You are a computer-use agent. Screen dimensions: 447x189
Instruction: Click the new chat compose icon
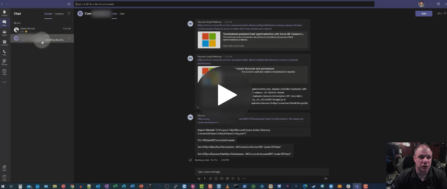69,4
